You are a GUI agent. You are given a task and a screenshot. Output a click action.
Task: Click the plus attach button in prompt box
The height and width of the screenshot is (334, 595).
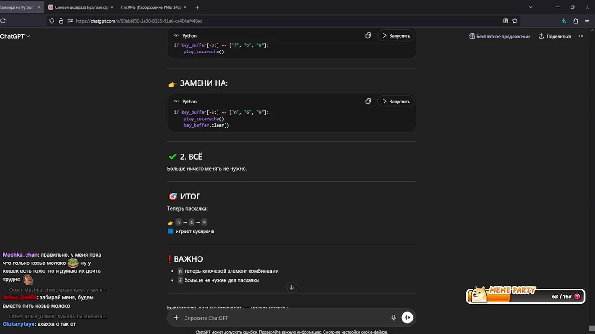tap(176, 318)
